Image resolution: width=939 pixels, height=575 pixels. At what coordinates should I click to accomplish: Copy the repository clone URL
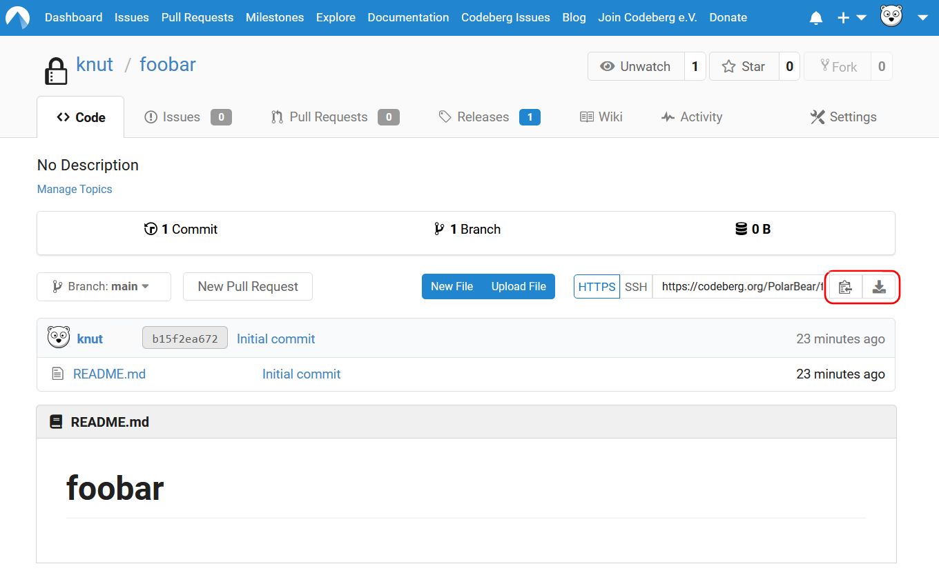coord(845,287)
